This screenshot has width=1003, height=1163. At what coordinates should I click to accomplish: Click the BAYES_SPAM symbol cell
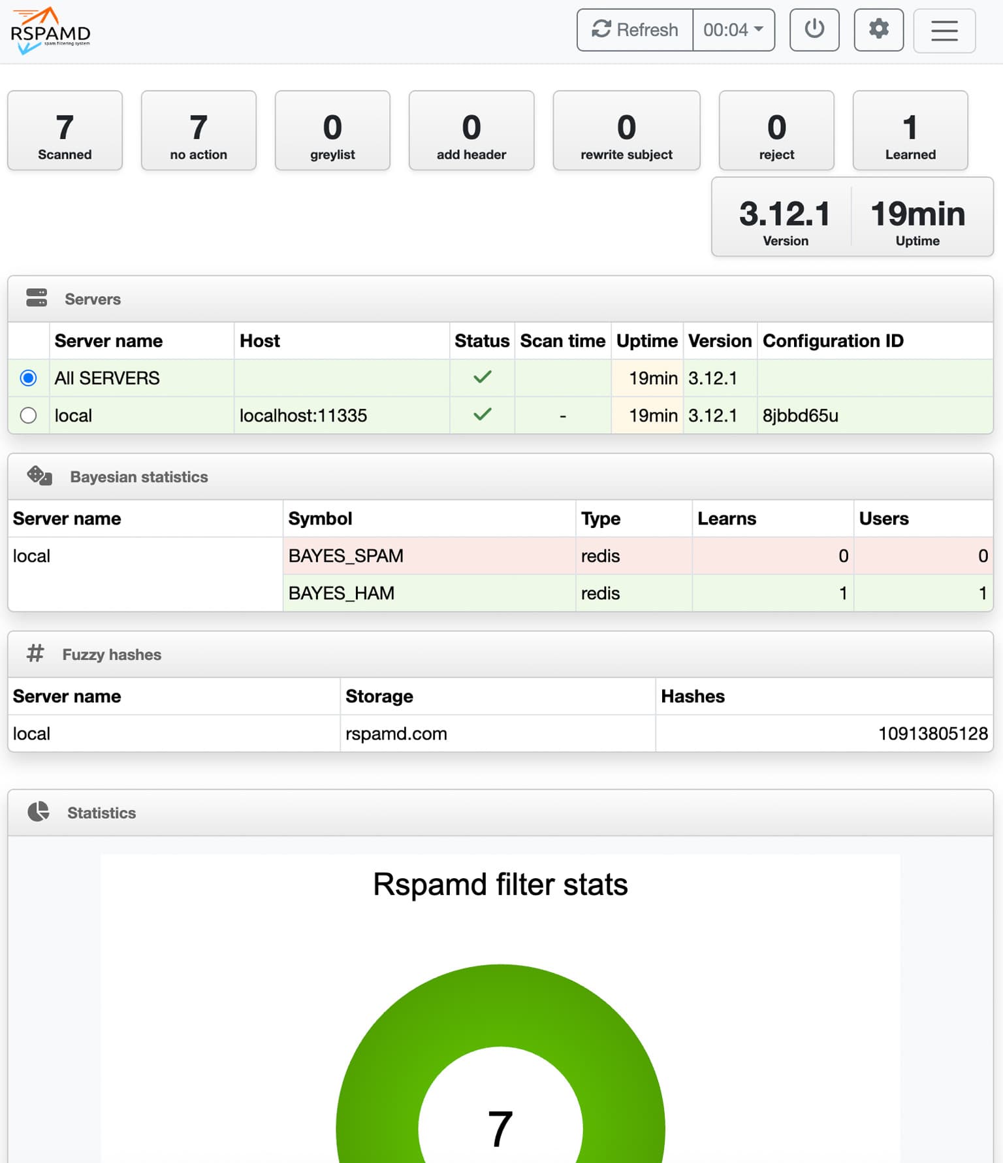point(429,556)
